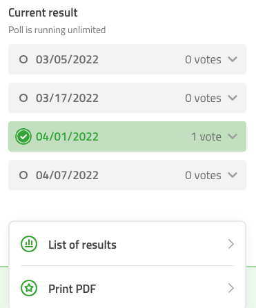
Task: Click the 03/17/2022 date text
Action: coord(67,98)
